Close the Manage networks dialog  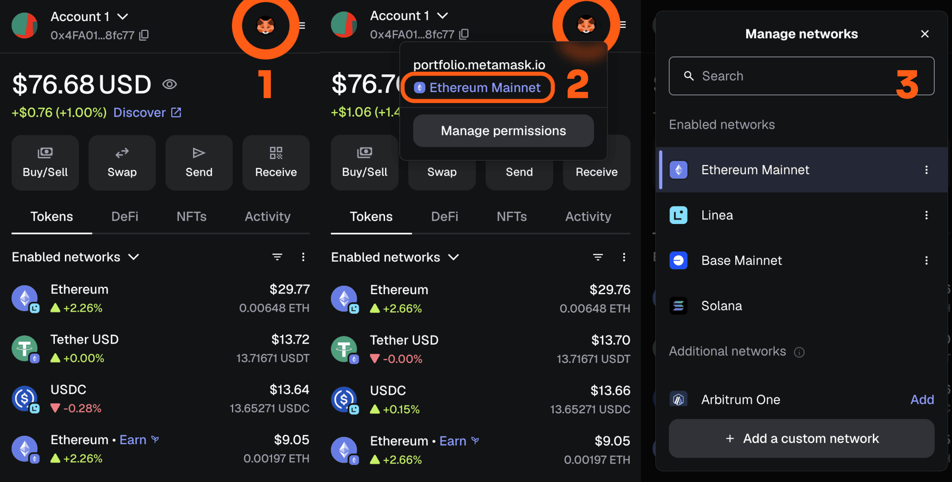(x=925, y=34)
